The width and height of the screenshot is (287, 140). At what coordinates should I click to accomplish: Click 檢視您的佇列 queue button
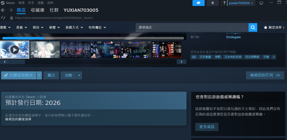pos(265,75)
